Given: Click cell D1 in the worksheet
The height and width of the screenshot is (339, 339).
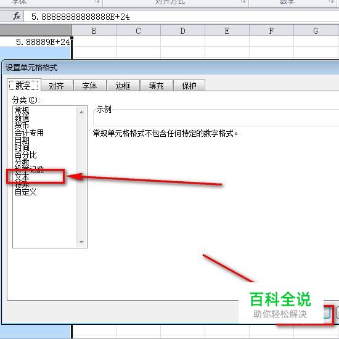Looking at the screenshot, I should coord(182,41).
